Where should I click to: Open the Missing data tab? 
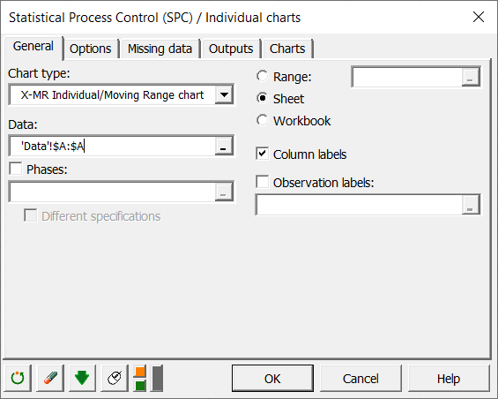pyautogui.click(x=160, y=49)
